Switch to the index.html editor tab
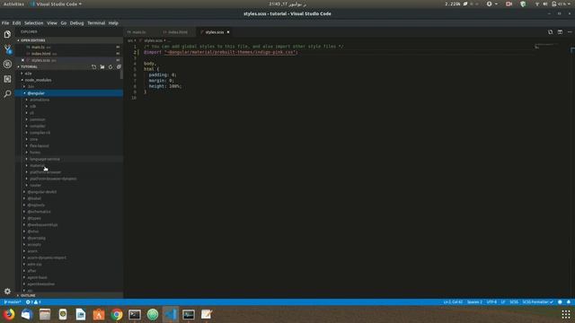This screenshot has width=575, height=323. (178, 32)
